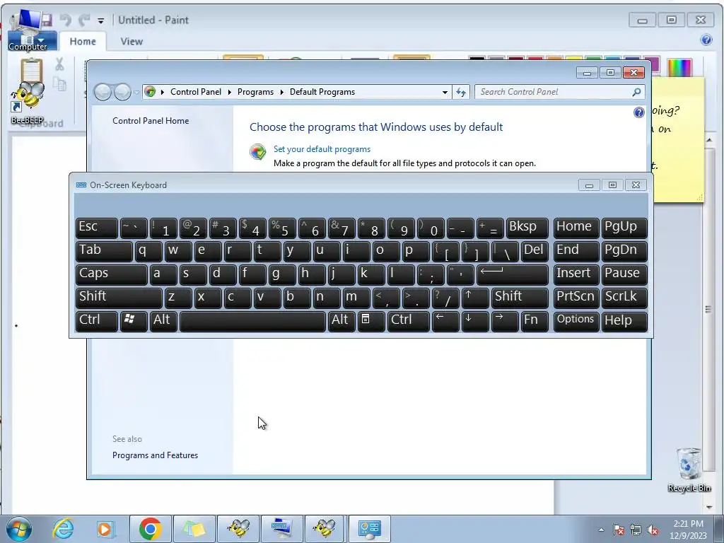Click Paint's help question mark icon

click(706, 40)
